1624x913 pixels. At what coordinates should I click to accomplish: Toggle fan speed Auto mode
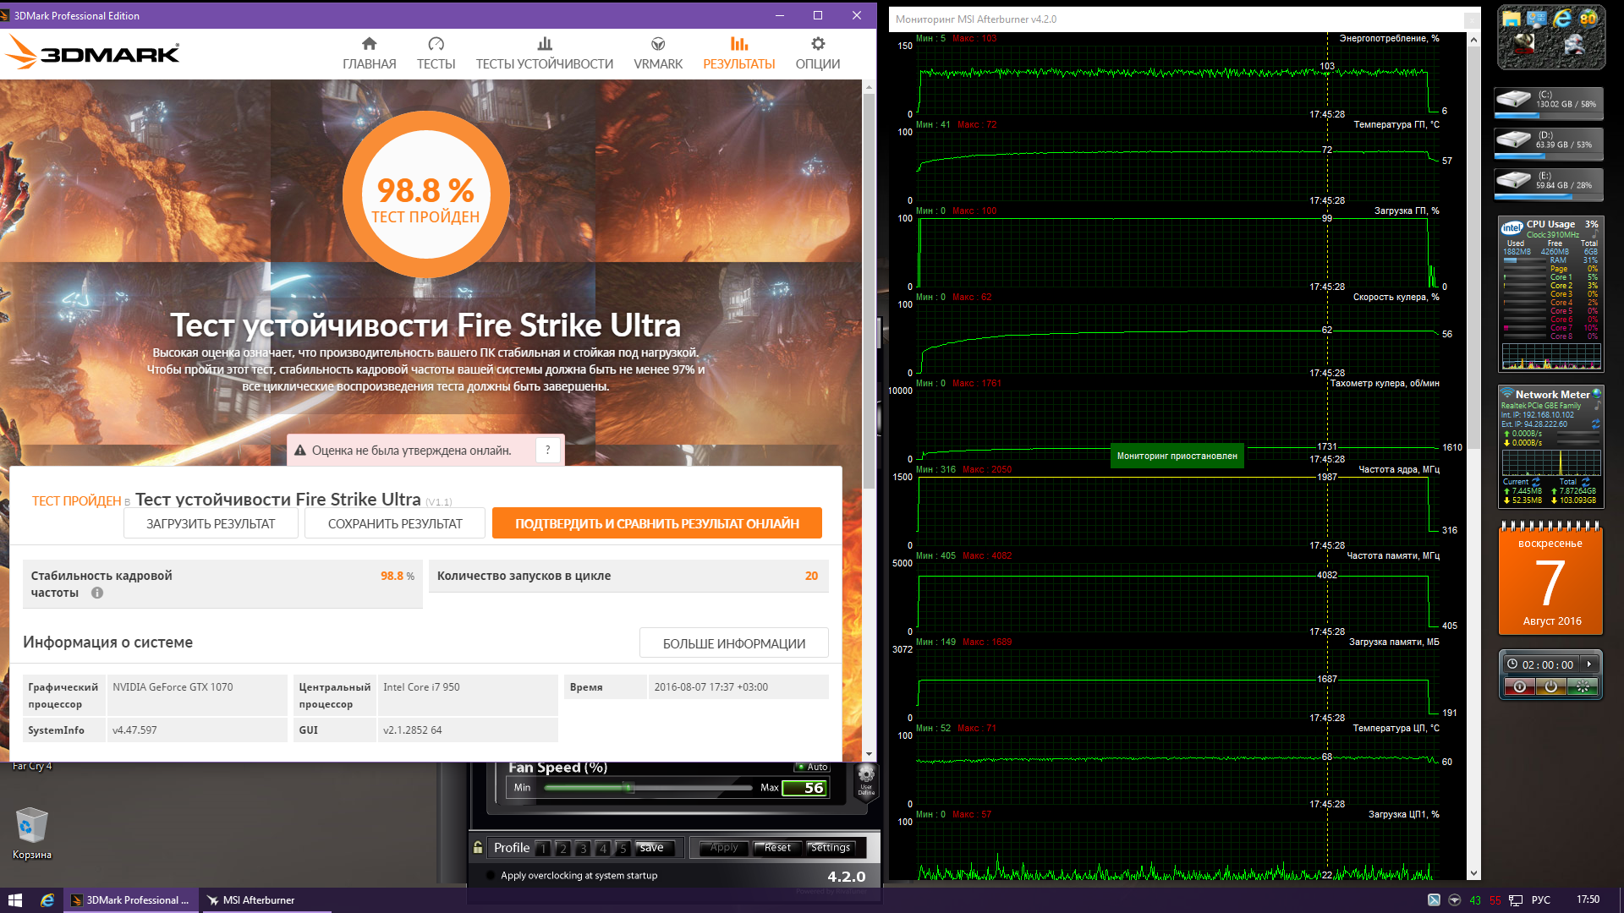(x=813, y=767)
